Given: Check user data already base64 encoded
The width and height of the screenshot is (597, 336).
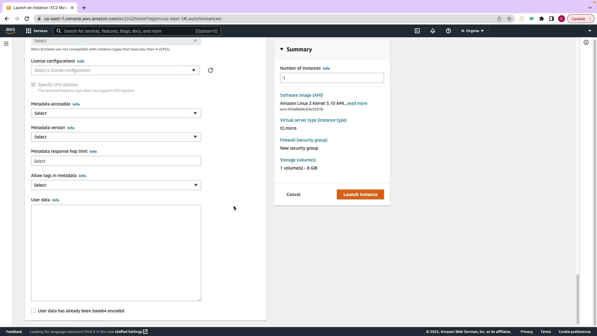Looking at the screenshot, I should pyautogui.click(x=33, y=311).
